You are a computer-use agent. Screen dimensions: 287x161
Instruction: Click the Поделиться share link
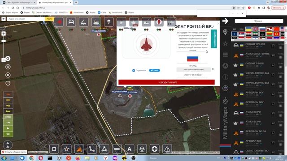(x=139, y=70)
